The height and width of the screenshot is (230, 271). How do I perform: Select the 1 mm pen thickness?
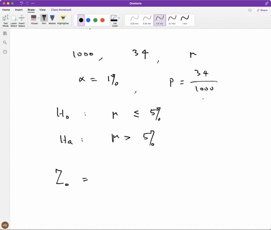(185, 20)
